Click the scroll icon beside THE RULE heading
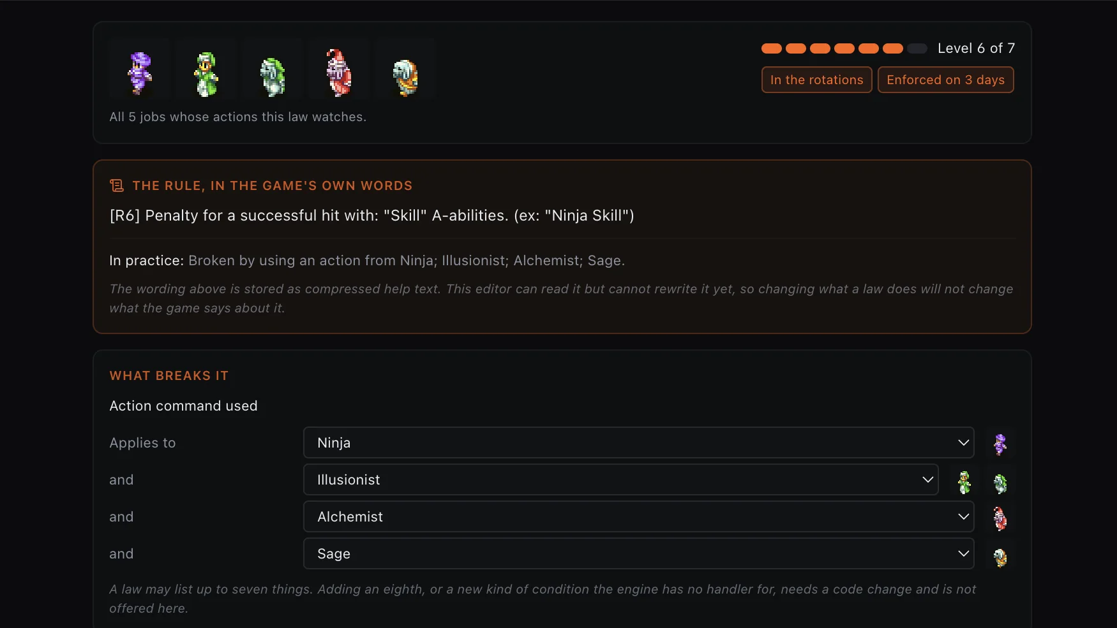The height and width of the screenshot is (628, 1117). pos(117,186)
